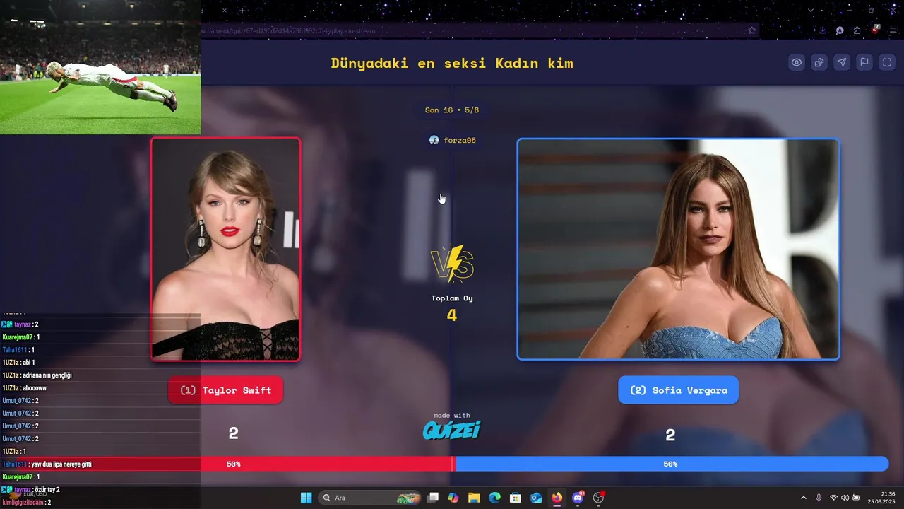This screenshot has width=904, height=509.
Task: Click chat message 'Taha1611 : 1'
Action: [18, 350]
